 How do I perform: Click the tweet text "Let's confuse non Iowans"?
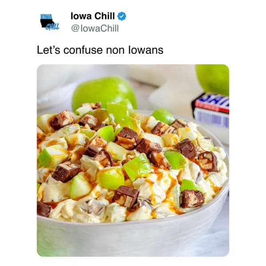click(x=100, y=50)
